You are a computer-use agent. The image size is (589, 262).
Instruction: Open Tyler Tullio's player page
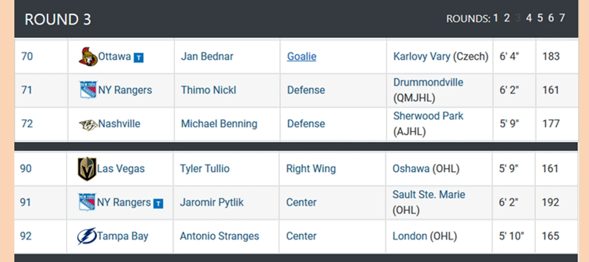click(205, 169)
